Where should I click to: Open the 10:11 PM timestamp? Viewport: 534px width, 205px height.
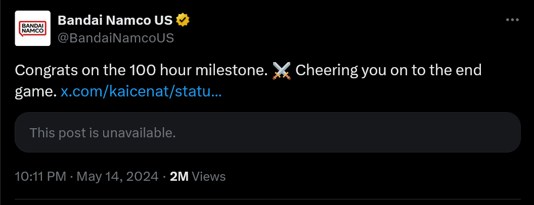pos(40,176)
